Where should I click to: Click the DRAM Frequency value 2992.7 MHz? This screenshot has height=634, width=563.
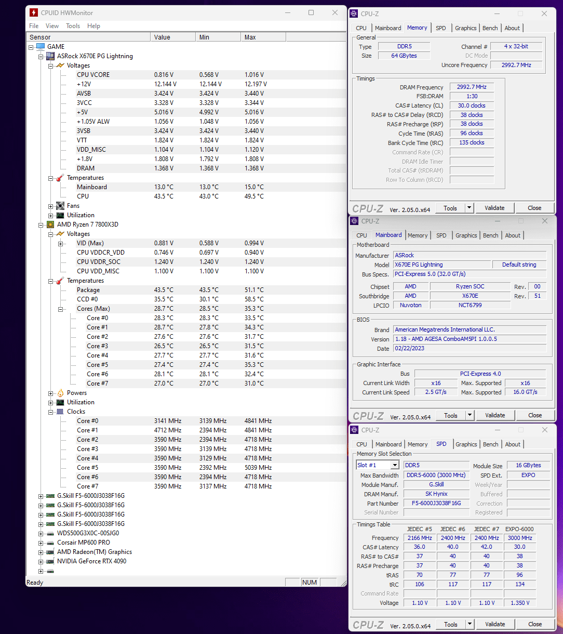pyautogui.click(x=472, y=87)
